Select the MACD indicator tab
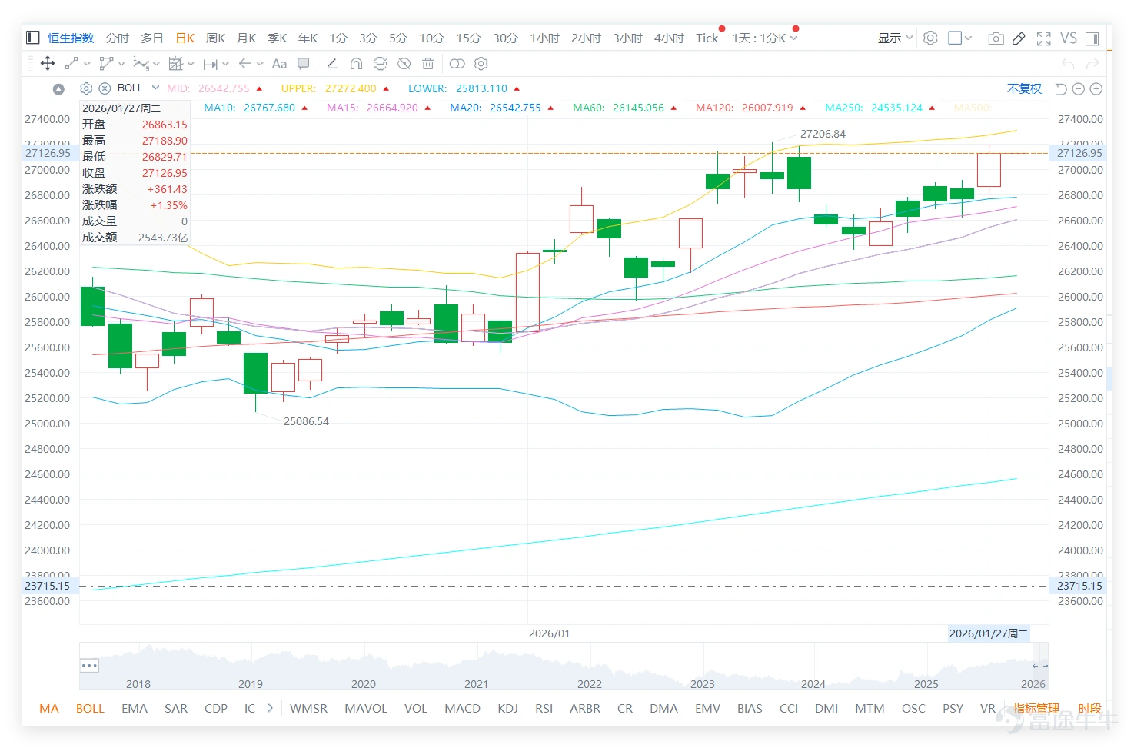The image size is (1134, 748). 462,708
